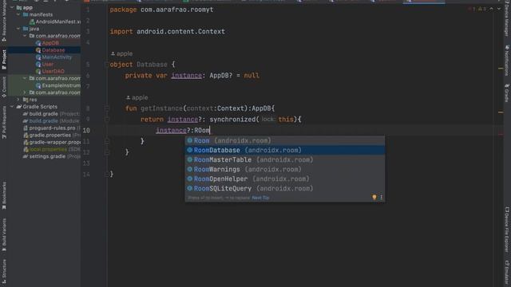Open the Device Manager side tab

pyautogui.click(x=507, y=19)
